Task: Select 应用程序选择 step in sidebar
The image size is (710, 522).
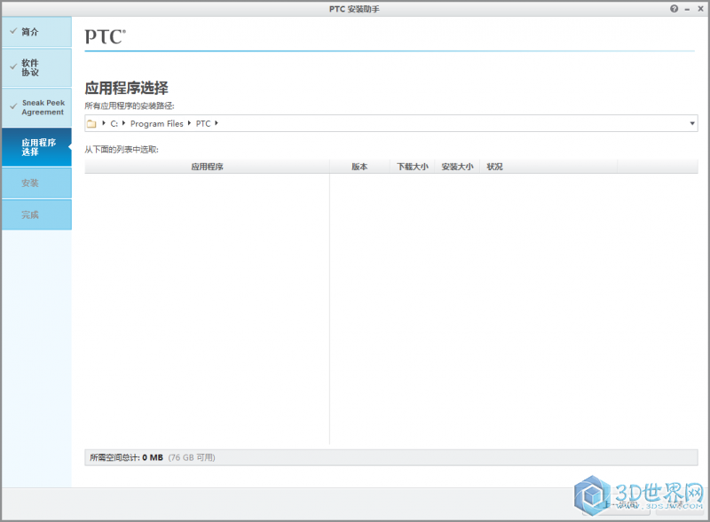Action: [36, 147]
